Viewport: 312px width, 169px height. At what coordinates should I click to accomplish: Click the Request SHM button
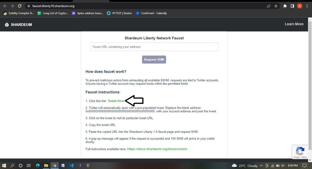(154, 60)
